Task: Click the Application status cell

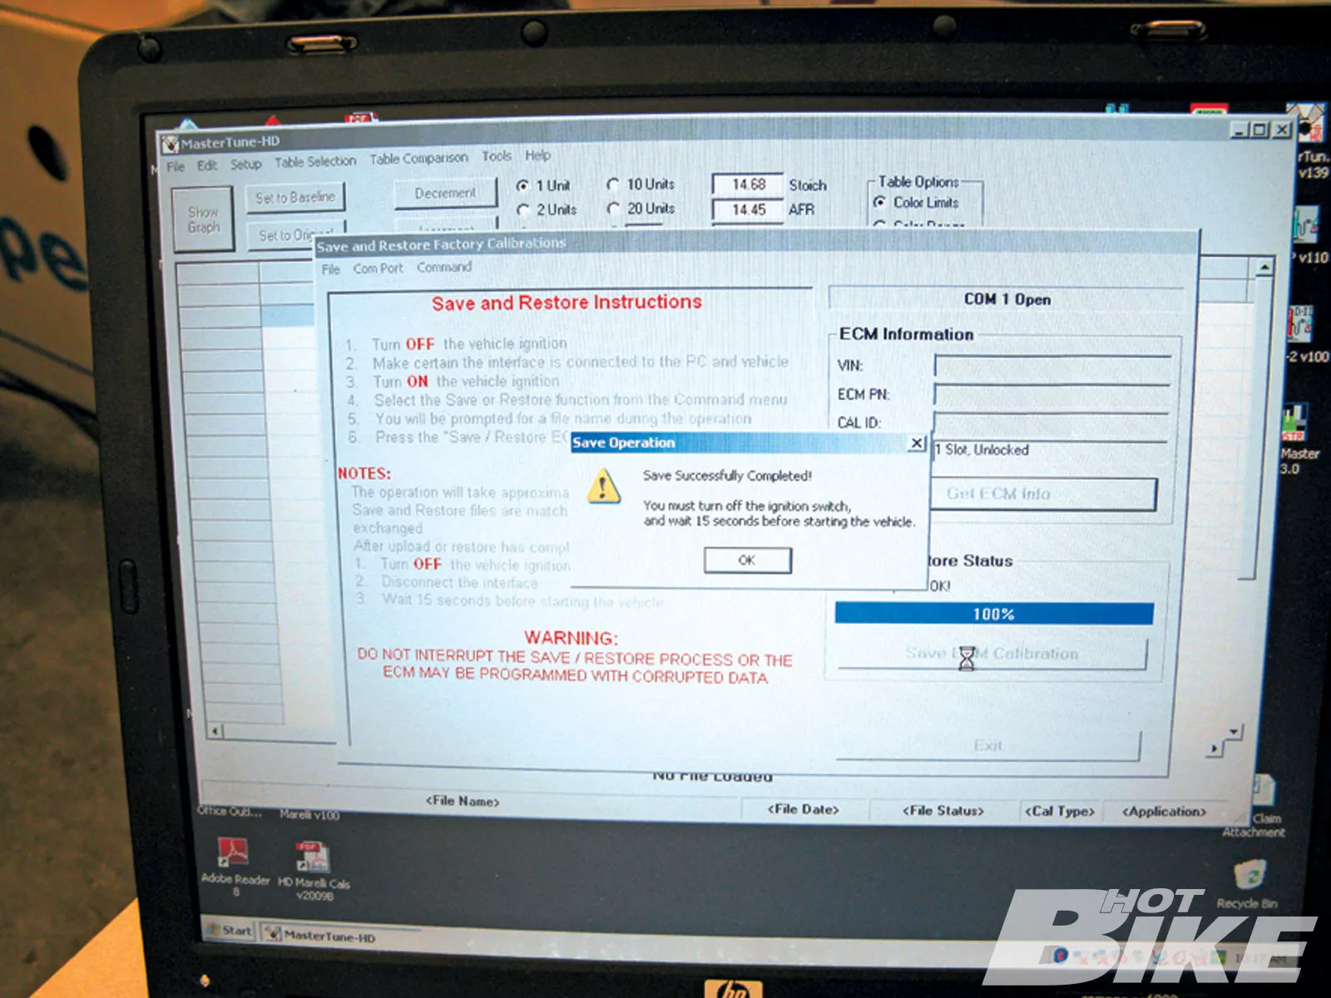Action: 1165,812
